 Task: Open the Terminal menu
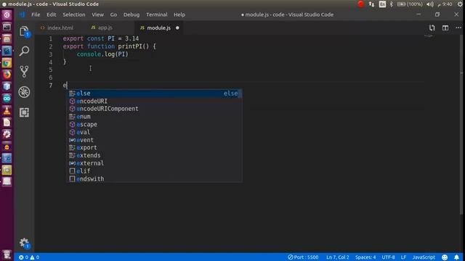click(157, 14)
